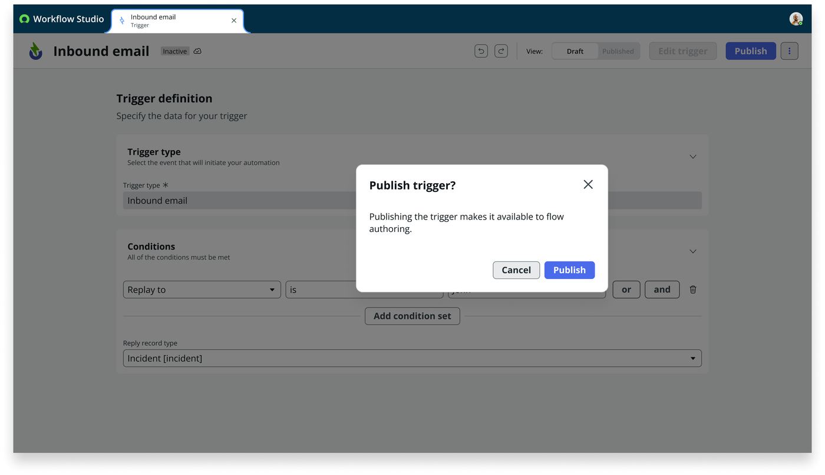Click the Edit trigger button
825x475 pixels.
pyautogui.click(x=683, y=51)
